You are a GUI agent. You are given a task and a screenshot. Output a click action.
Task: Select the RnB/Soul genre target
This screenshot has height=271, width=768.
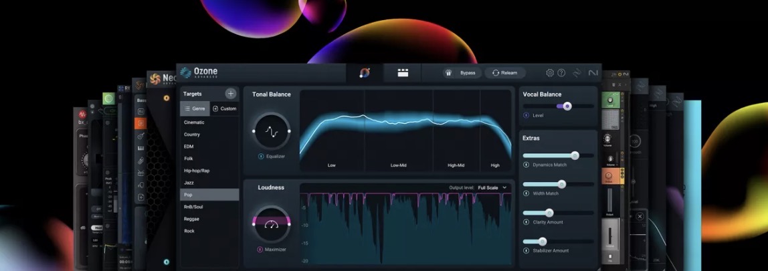[x=209, y=207]
